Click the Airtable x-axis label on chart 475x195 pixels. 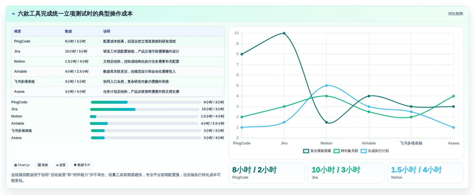(369, 143)
